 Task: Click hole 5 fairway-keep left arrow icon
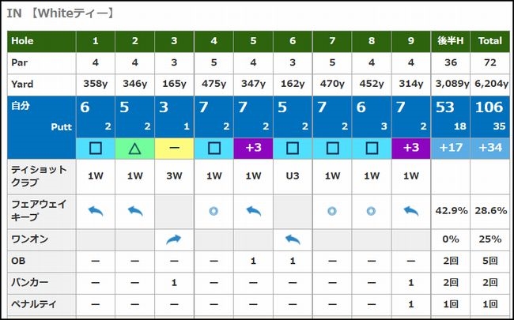coord(254,210)
